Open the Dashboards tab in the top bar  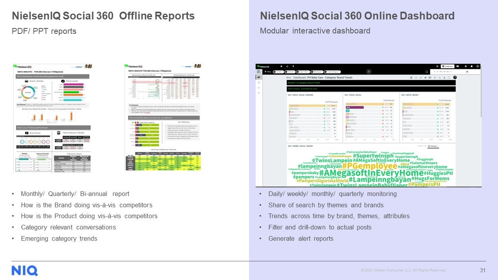pos(447,66)
